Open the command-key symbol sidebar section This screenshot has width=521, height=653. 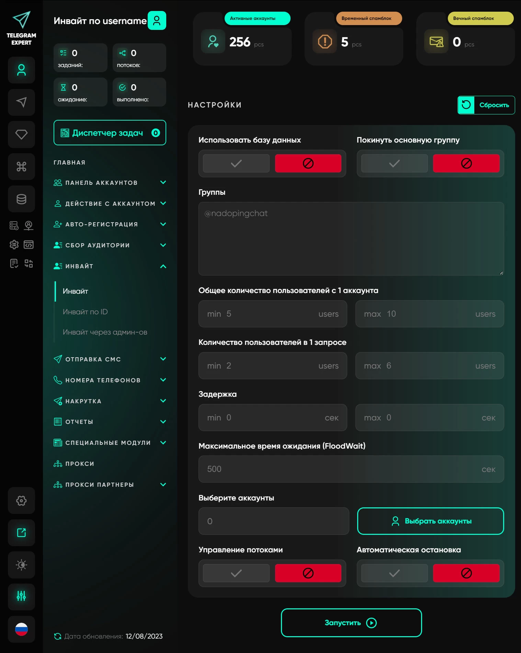pyautogui.click(x=21, y=167)
